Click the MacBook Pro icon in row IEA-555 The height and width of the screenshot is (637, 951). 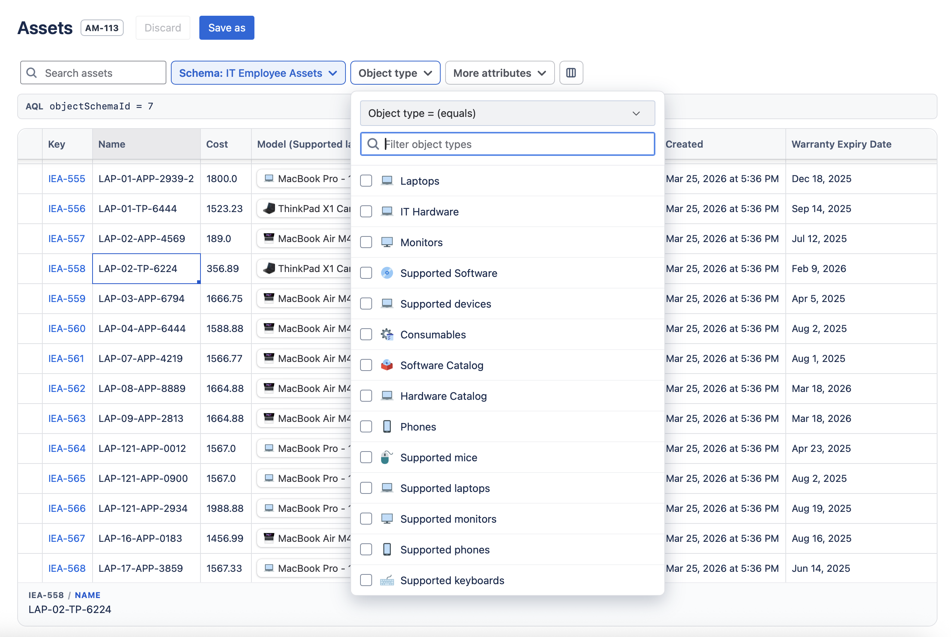pos(269,178)
